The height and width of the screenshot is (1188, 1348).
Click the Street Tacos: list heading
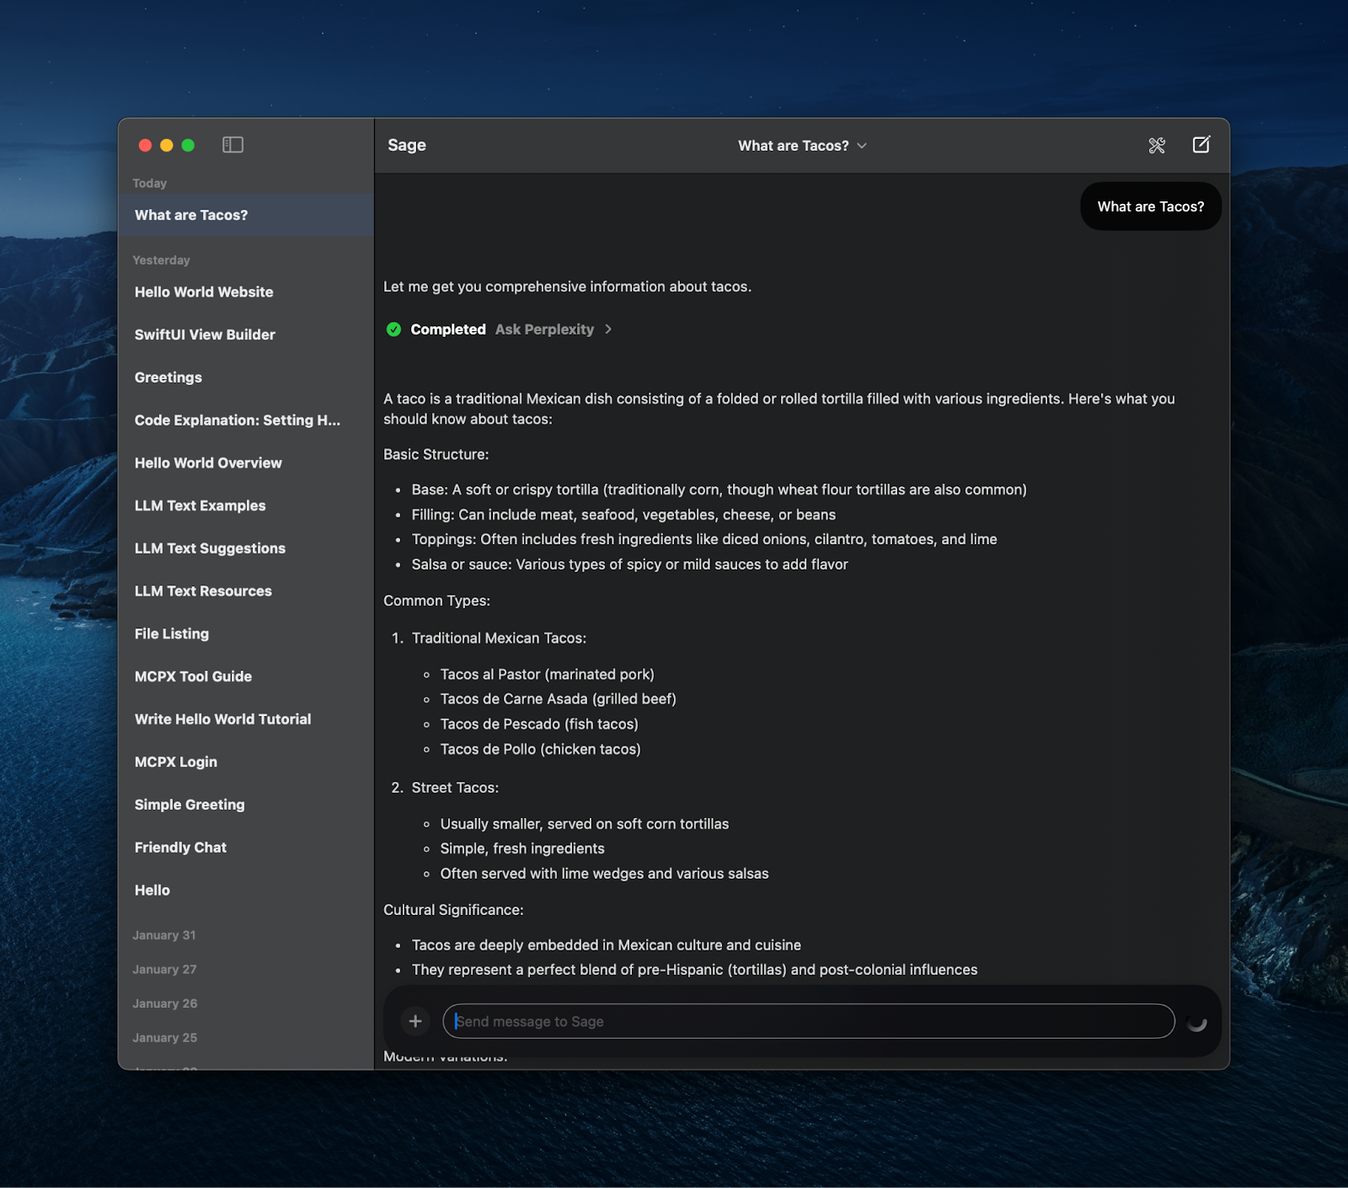coord(455,788)
